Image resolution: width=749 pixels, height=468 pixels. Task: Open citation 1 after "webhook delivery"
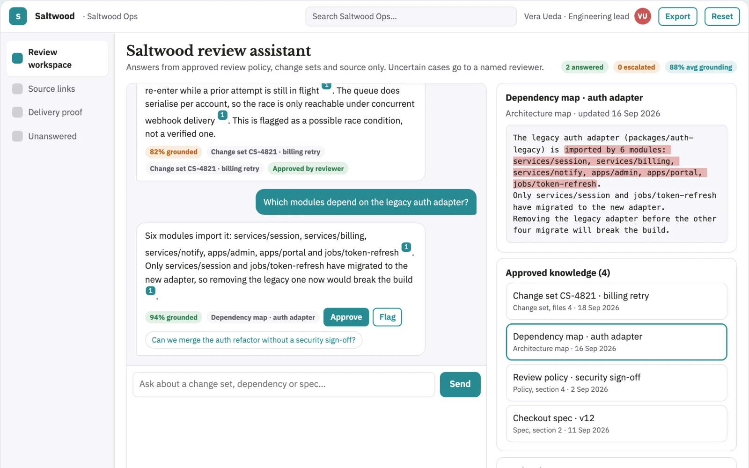tap(222, 115)
